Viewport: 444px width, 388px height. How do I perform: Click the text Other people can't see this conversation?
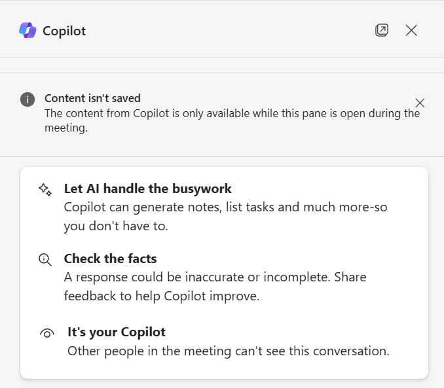pyautogui.click(x=229, y=351)
